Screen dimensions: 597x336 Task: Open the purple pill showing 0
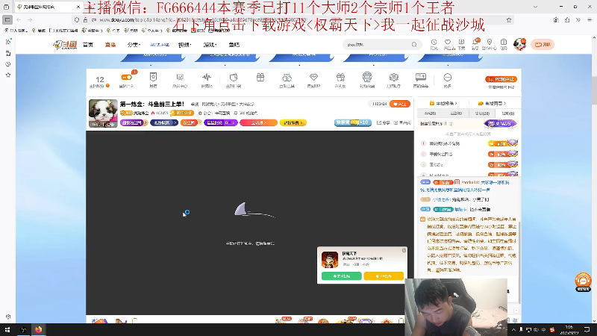[220, 122]
